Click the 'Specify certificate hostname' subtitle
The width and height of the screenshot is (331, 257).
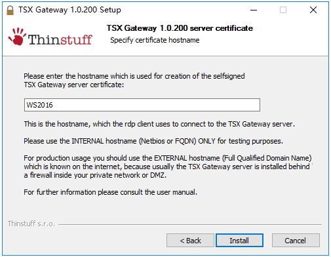pyautogui.click(x=155, y=40)
